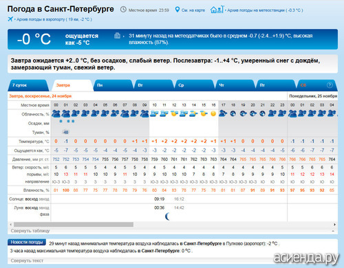Collapse table via Свернуть таблицу
This screenshot has height=268, width=344.
coord(30,231)
